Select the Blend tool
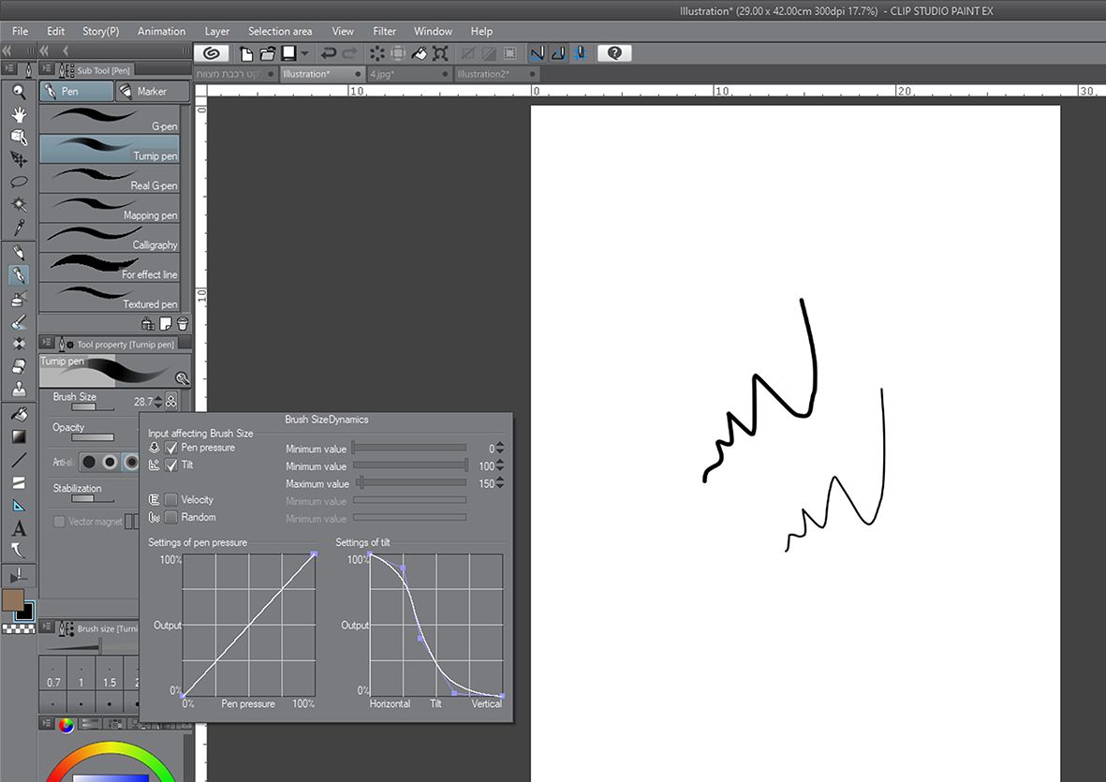Screen dimensions: 1106x782 pos(19,389)
